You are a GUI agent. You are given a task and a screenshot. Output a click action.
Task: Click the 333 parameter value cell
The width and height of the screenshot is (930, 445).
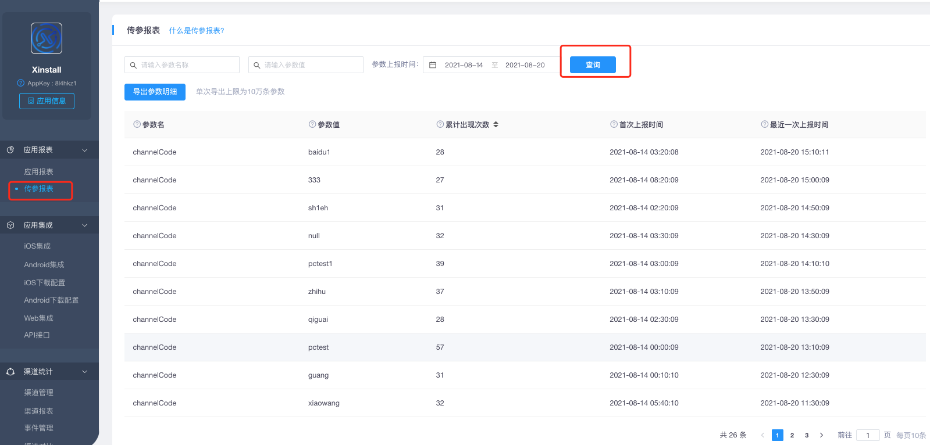point(314,180)
